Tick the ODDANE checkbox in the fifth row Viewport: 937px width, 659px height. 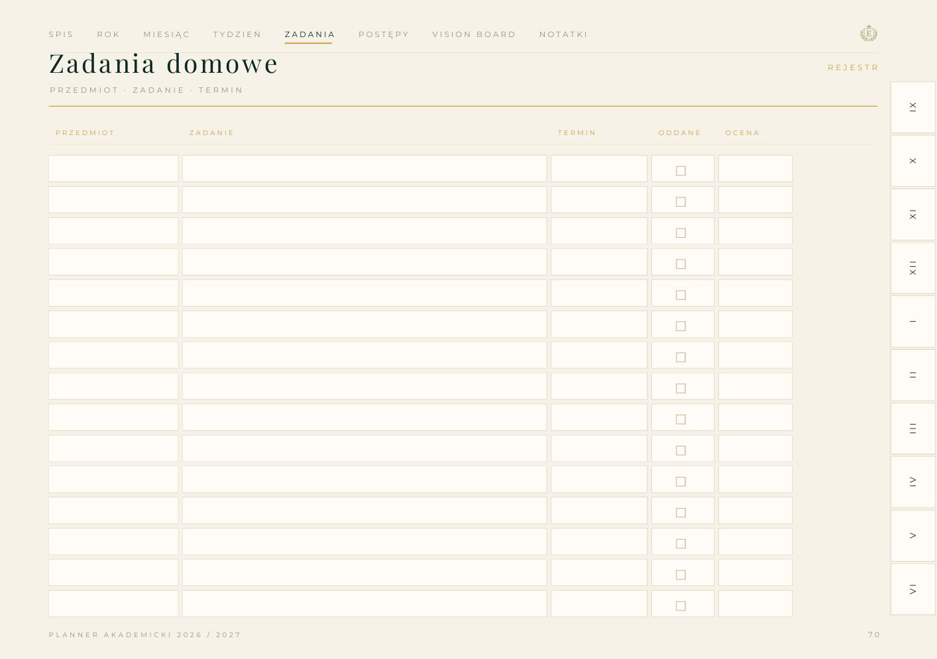(x=681, y=295)
